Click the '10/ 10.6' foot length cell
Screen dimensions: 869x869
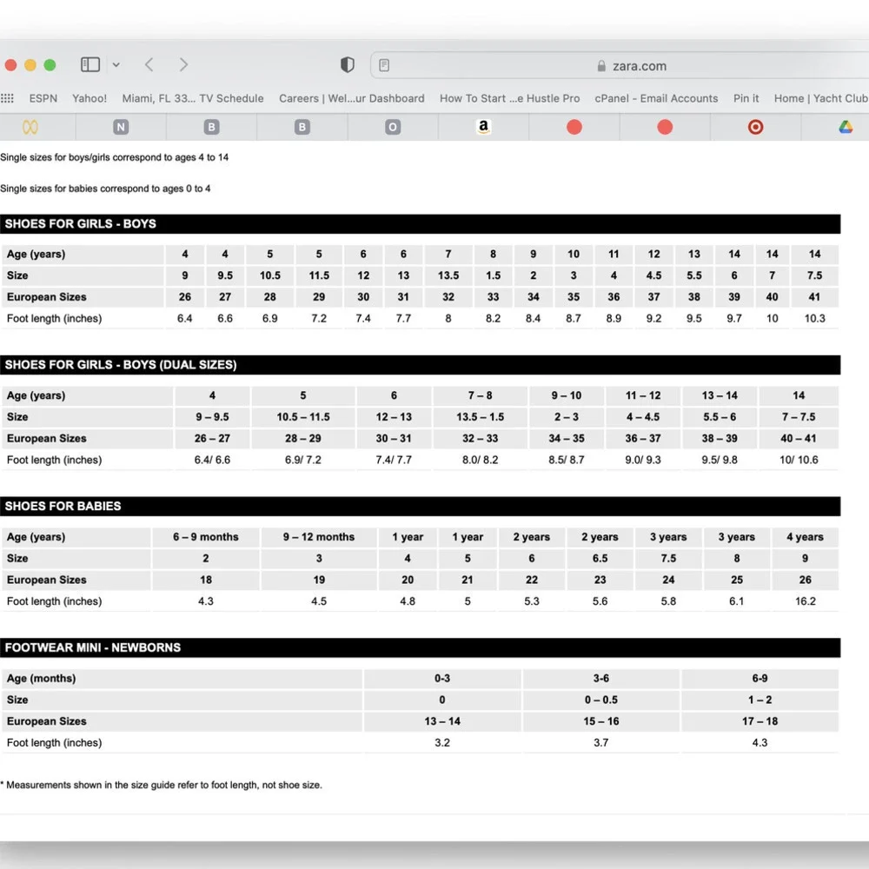[x=799, y=460]
